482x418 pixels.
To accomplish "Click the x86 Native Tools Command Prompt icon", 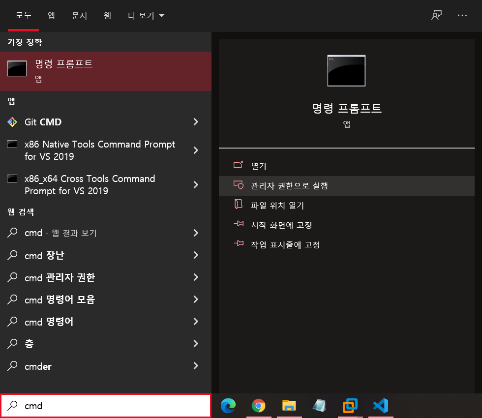I will [12, 144].
